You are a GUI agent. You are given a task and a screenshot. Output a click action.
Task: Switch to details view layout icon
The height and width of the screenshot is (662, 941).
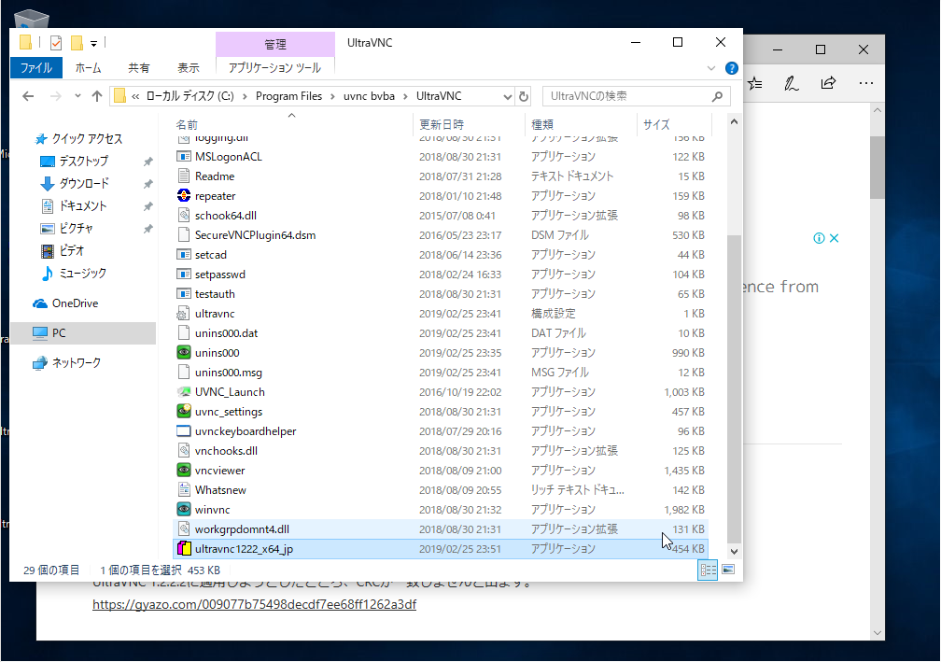[708, 570]
